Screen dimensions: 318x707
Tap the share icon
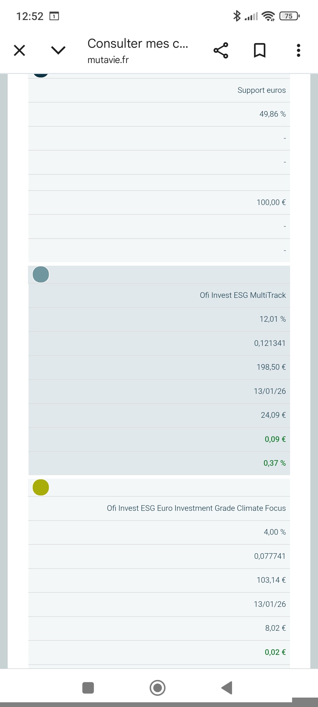(x=221, y=50)
